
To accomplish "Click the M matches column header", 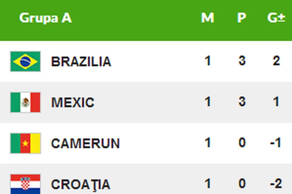I will pyautogui.click(x=207, y=18).
